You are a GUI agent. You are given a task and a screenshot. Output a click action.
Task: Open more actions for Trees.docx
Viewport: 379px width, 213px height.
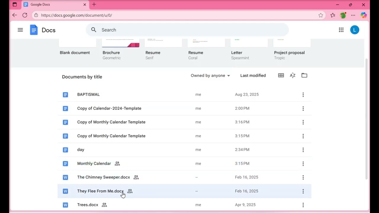303,205
